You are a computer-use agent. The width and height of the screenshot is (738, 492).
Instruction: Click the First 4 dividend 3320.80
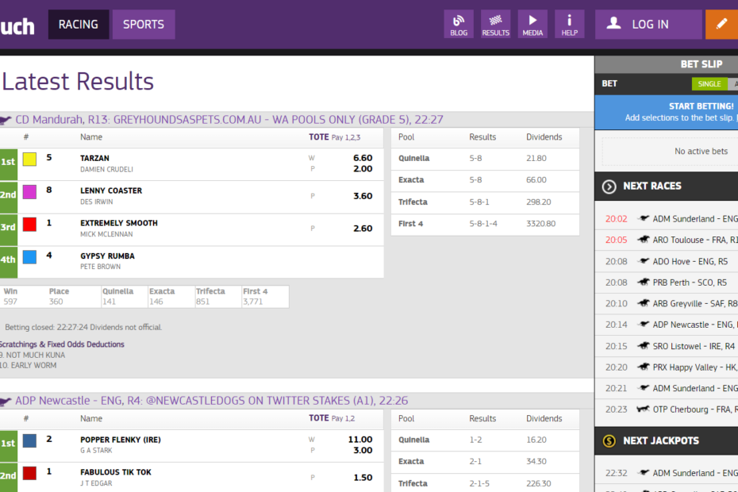point(540,224)
